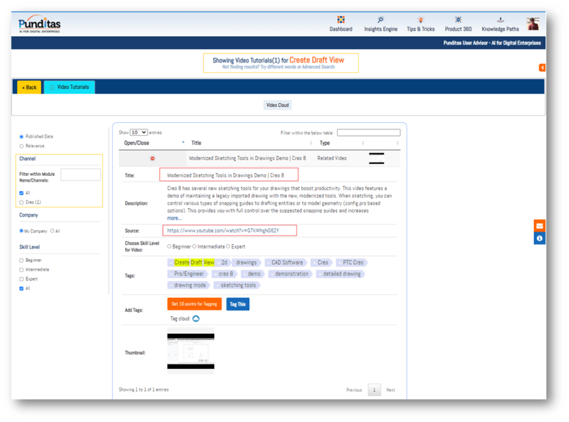This screenshot has height=422, width=569.
Task: Switch to the Video Tutorials tab
Action: [x=70, y=87]
